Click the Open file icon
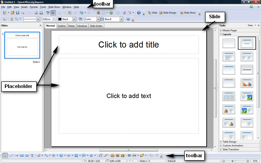The height and width of the screenshot is (163, 261). tap(13, 13)
